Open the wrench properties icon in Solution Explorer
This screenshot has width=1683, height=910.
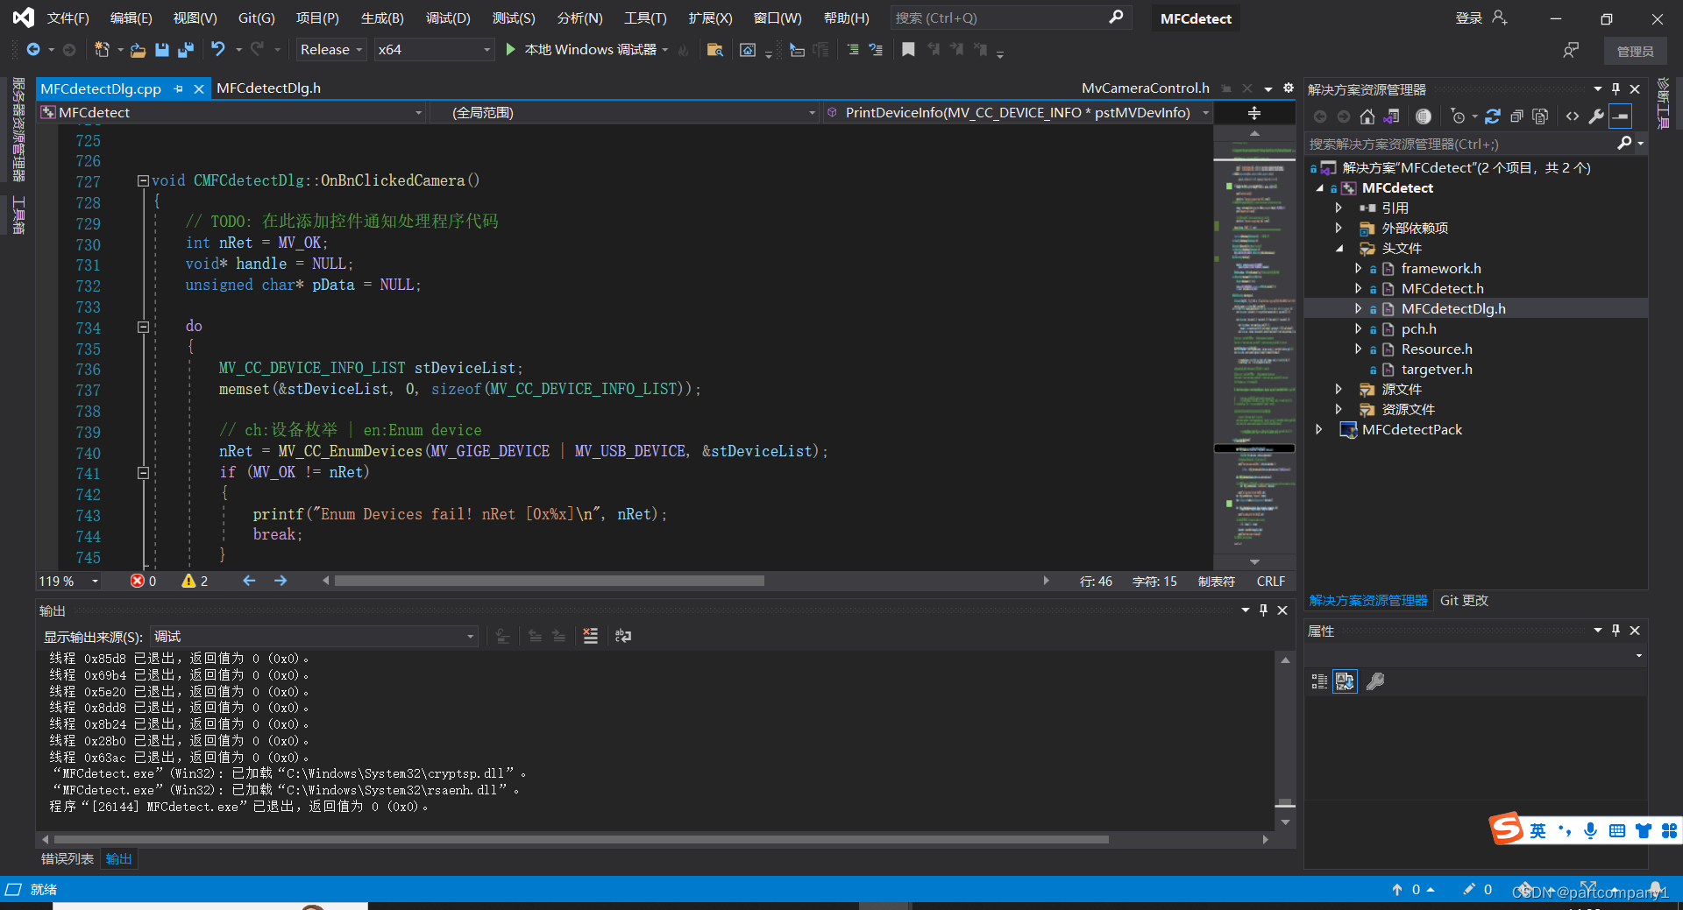click(1596, 116)
